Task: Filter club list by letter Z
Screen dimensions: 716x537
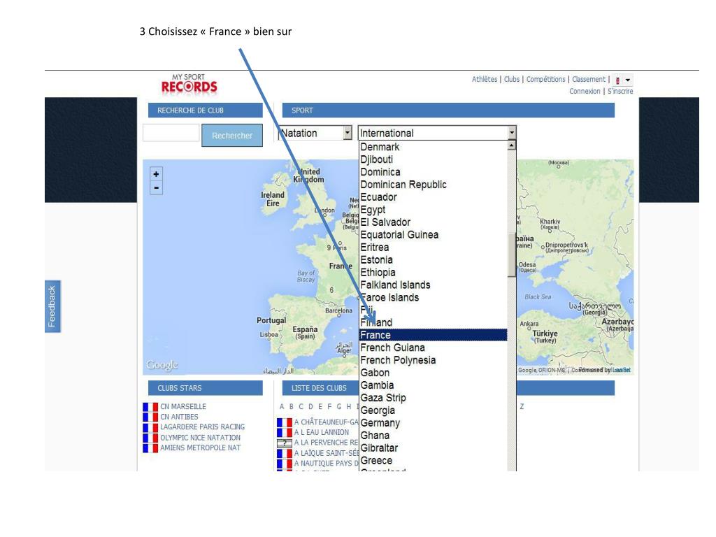Action: pyautogui.click(x=522, y=406)
